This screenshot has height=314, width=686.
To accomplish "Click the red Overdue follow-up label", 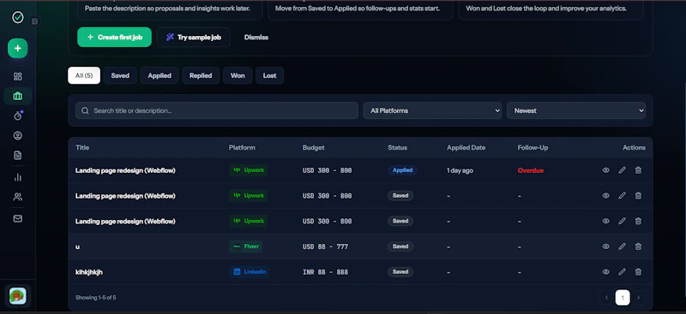I will [x=530, y=170].
